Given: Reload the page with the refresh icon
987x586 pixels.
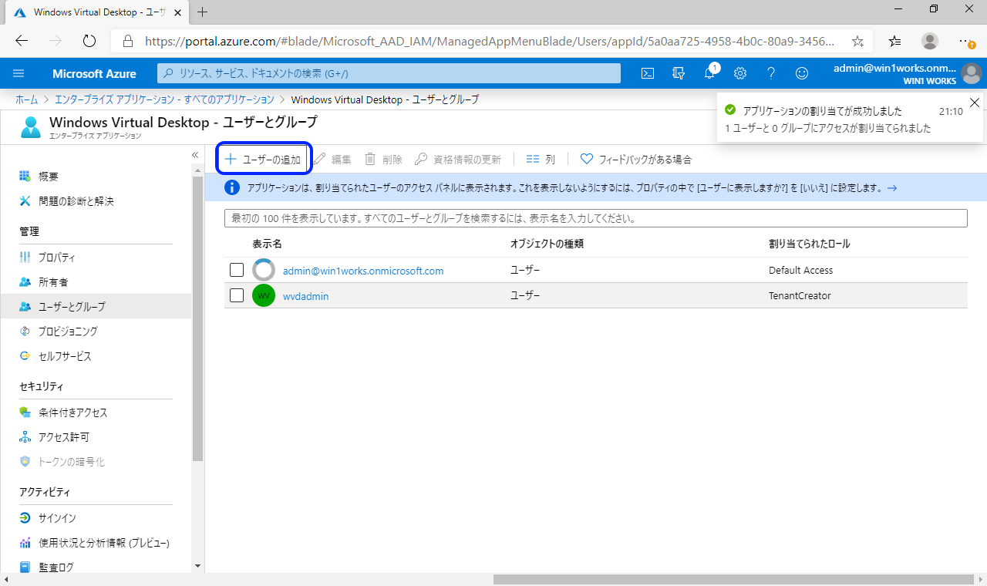Looking at the screenshot, I should [89, 41].
